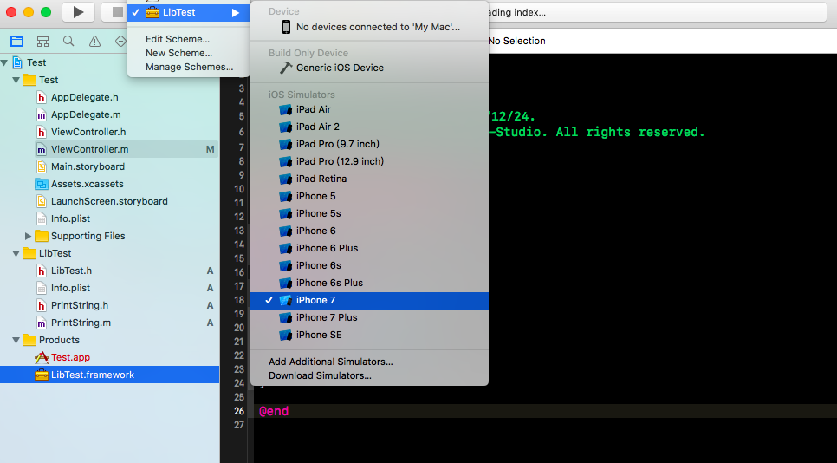Select iPhone 5s simulator
The height and width of the screenshot is (463, 837).
[x=369, y=213]
